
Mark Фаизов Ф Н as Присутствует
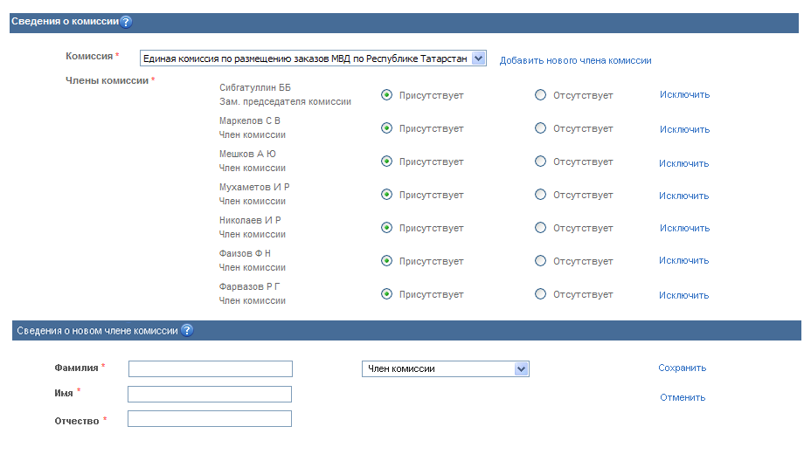pos(386,261)
